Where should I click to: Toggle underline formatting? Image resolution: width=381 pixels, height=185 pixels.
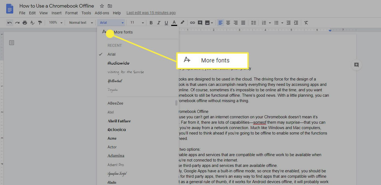point(166,23)
